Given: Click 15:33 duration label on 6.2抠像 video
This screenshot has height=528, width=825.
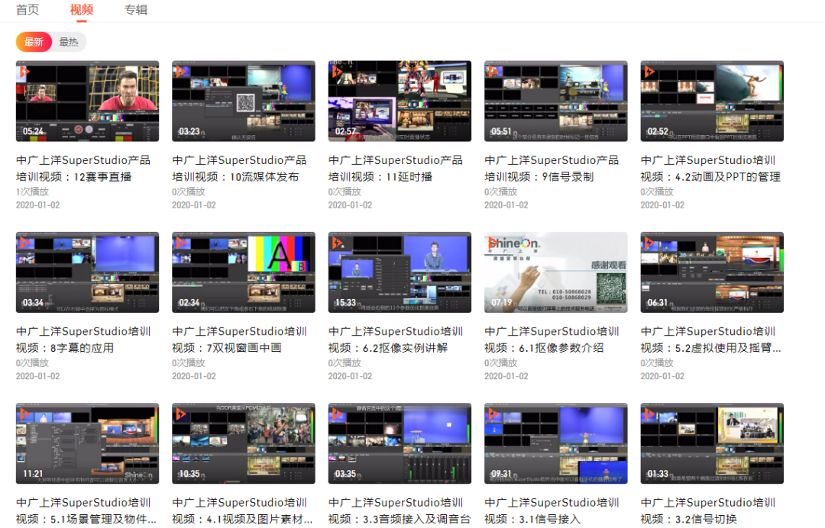Looking at the screenshot, I should 346,303.
